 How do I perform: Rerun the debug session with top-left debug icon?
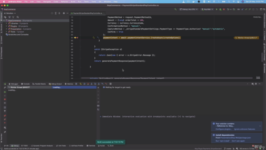coord(5,84)
